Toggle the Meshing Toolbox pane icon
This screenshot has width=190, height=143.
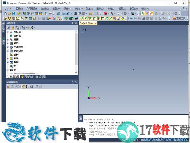pyautogui.click(x=9, y=18)
